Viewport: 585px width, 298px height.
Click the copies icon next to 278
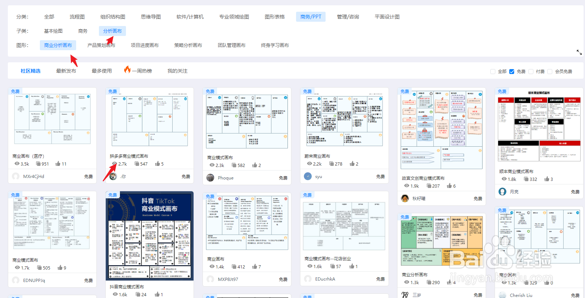pyautogui.click(x=332, y=164)
